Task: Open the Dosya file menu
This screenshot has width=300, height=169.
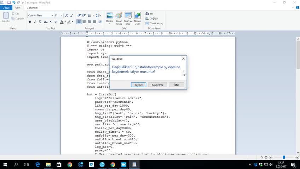Action: 6,8
